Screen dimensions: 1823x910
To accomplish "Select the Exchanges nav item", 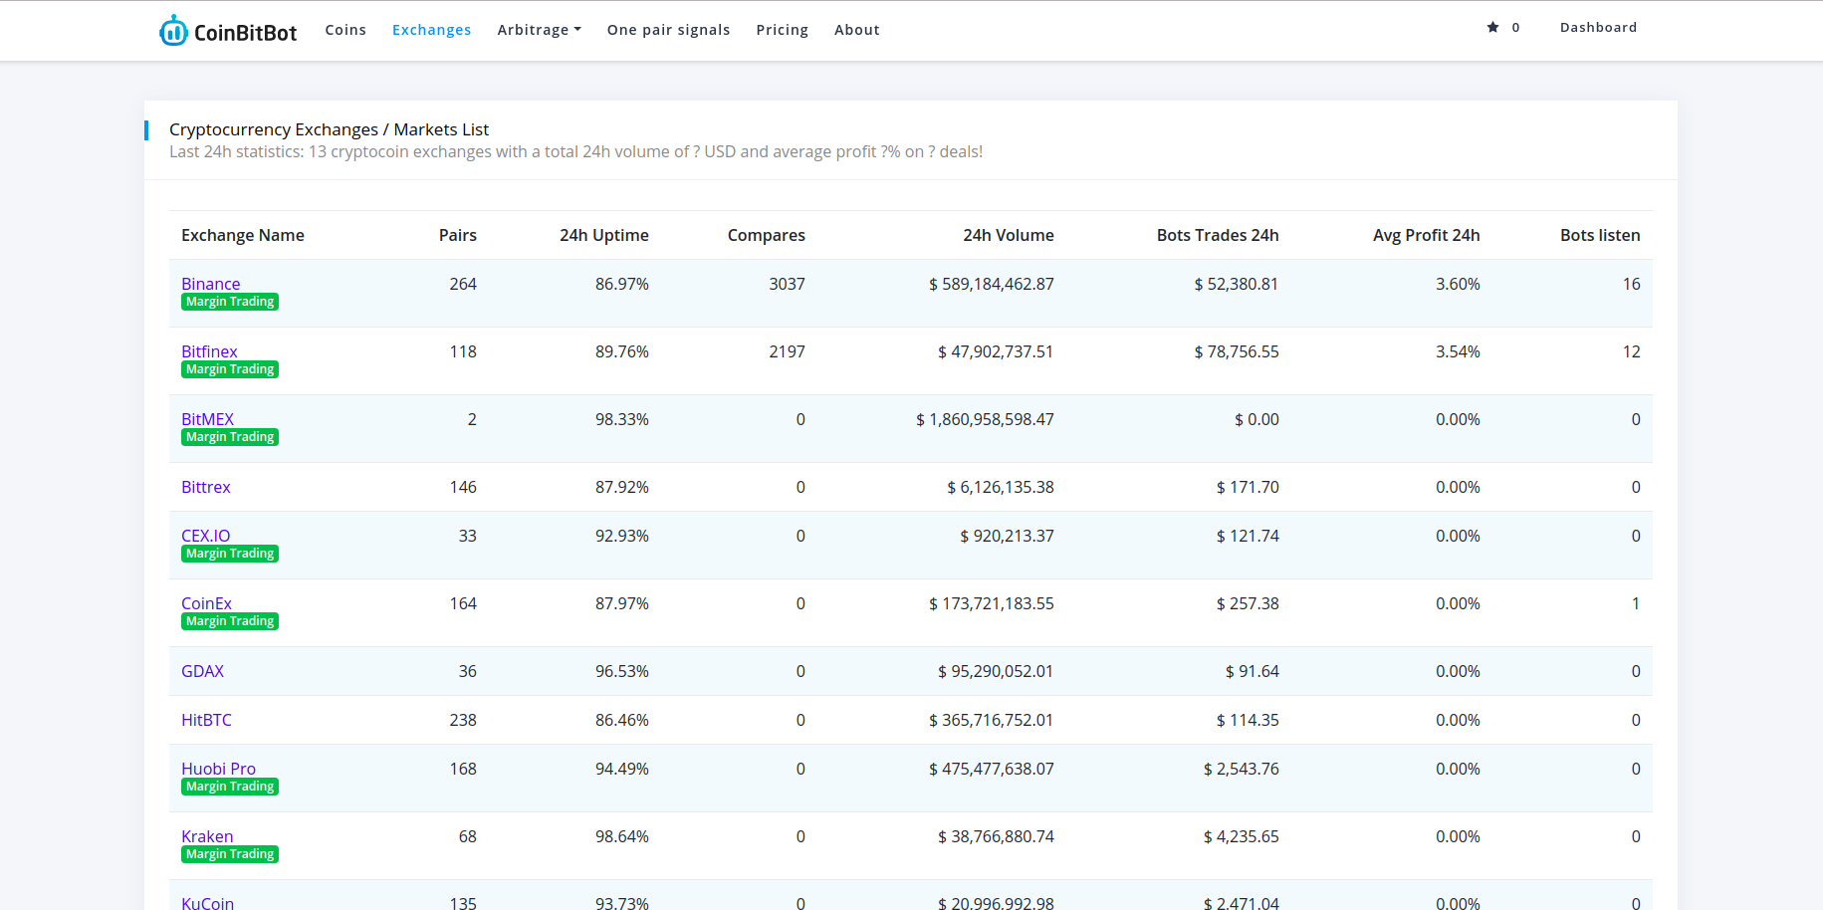I will point(431,30).
